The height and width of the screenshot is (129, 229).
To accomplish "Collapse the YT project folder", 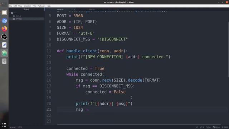I will tap(10, 13).
